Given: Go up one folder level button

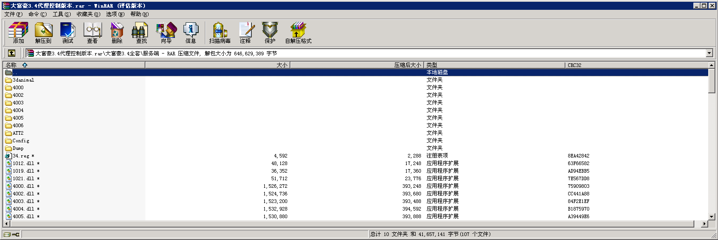Looking at the screenshot, I should pos(12,53).
